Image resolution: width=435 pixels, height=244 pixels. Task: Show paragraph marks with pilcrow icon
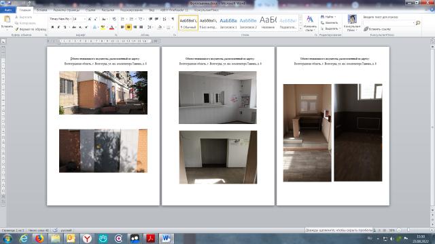point(173,19)
